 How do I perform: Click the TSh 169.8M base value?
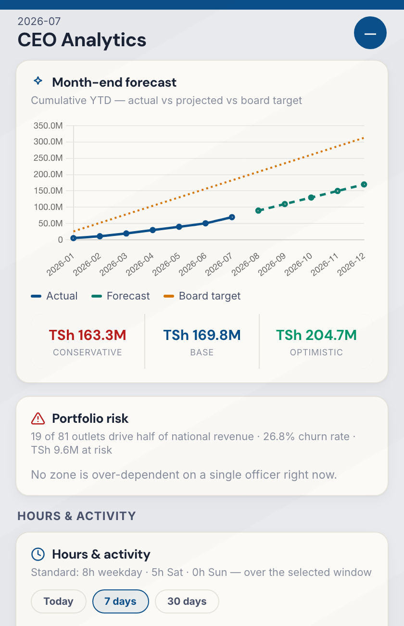(x=202, y=335)
